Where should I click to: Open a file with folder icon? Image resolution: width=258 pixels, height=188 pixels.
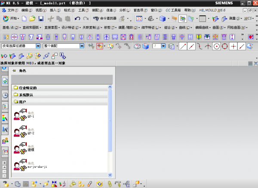click(32, 18)
